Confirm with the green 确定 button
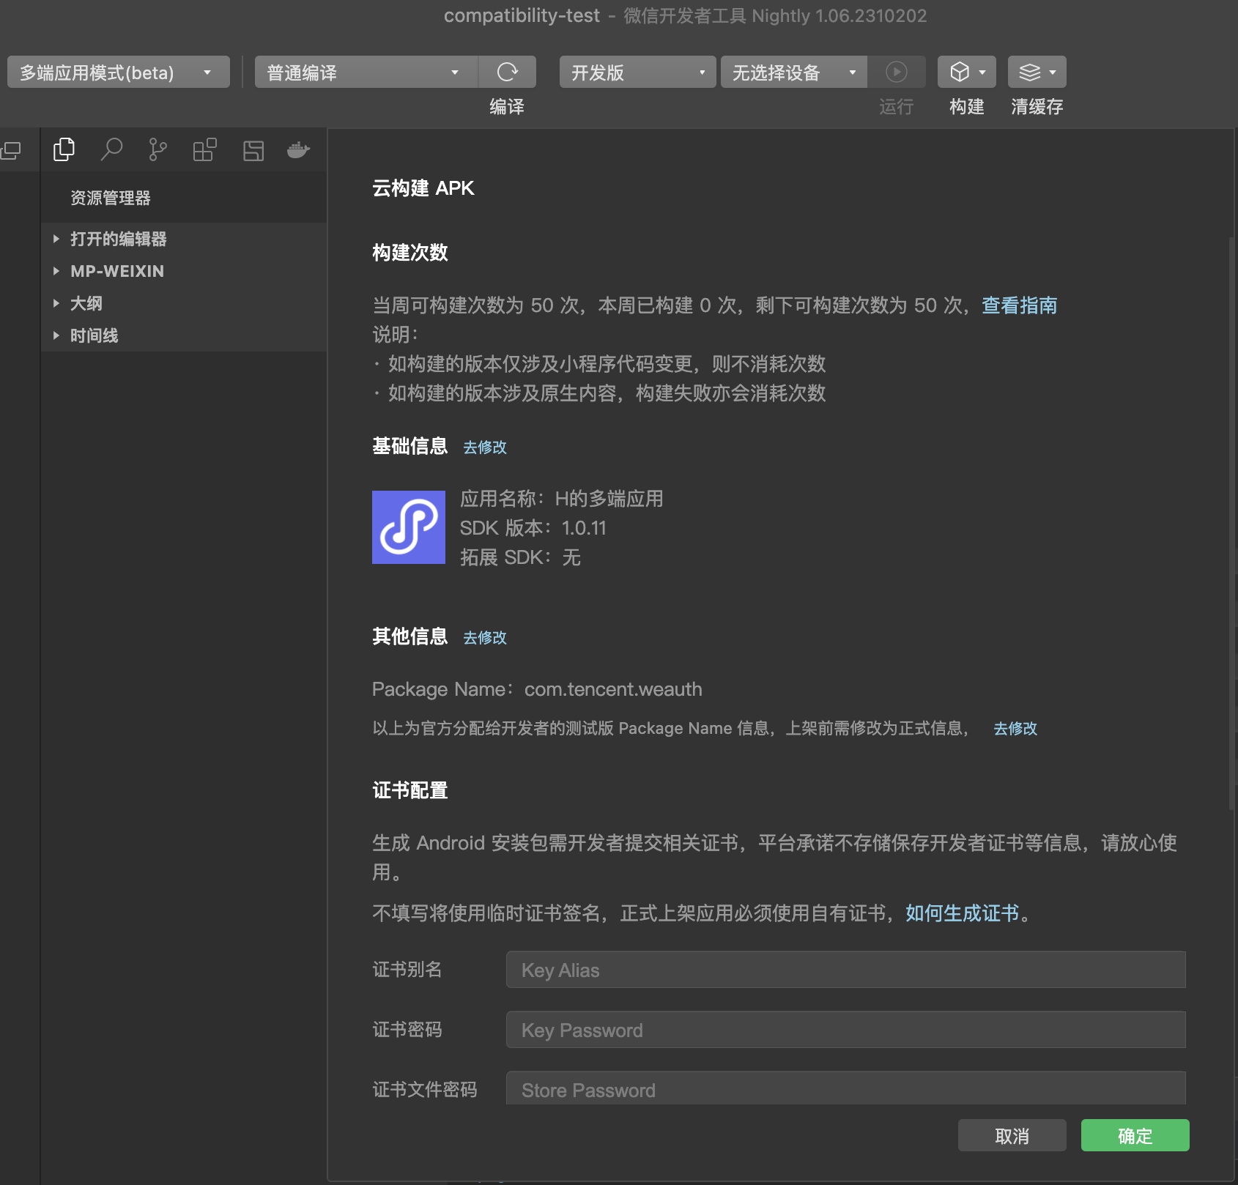1238x1185 pixels. click(1135, 1135)
